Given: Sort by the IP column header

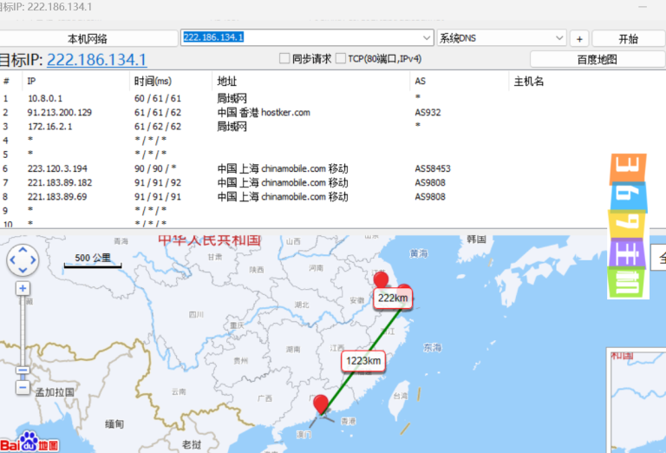Looking at the screenshot, I should point(75,81).
